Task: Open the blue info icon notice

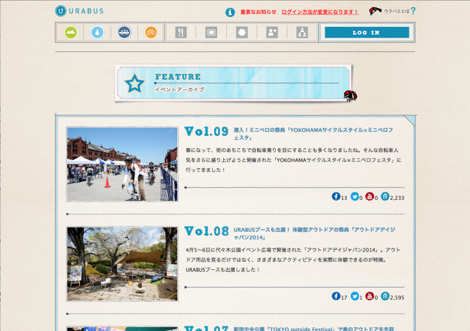Action: pos(230,12)
